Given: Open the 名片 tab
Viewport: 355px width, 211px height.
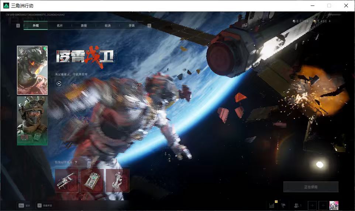Looking at the screenshot, I should pyautogui.click(x=59, y=25).
